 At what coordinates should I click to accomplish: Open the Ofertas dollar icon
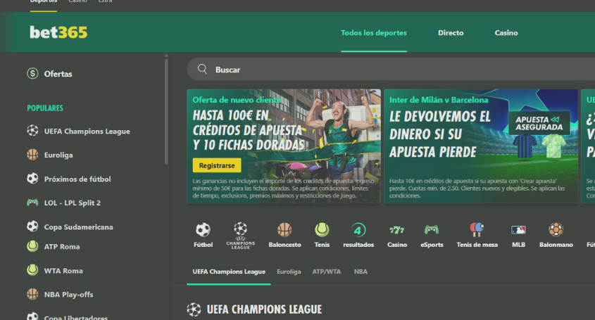[x=32, y=73]
